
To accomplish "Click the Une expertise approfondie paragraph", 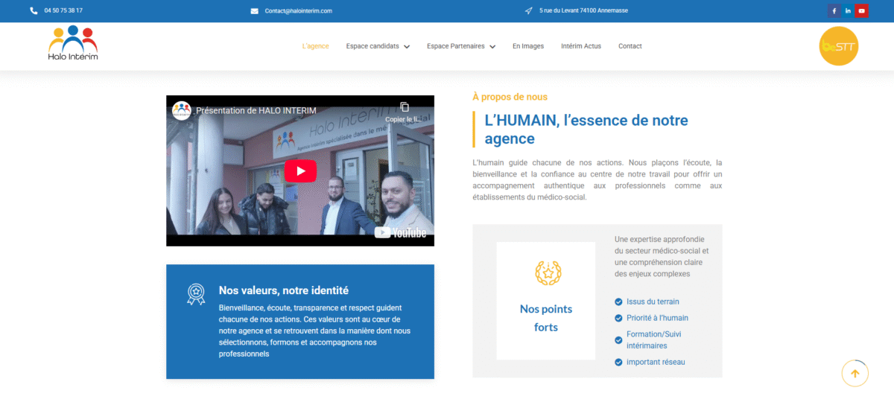I will click(x=662, y=257).
